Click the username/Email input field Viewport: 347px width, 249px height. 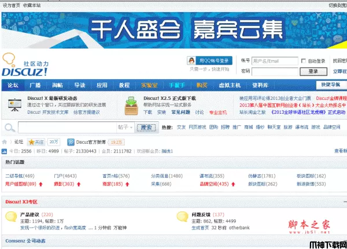coord(274,61)
